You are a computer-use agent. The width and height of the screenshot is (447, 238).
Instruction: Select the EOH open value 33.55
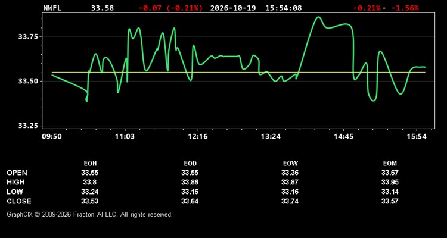tap(90, 173)
